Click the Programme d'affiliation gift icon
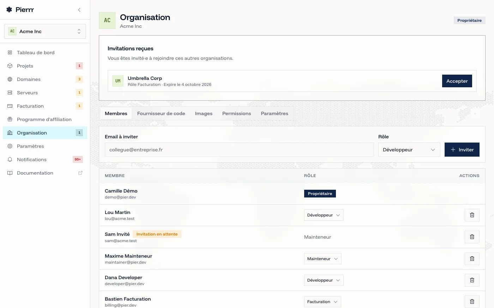Screen dimensions: 494x308 [x=10, y=119]
